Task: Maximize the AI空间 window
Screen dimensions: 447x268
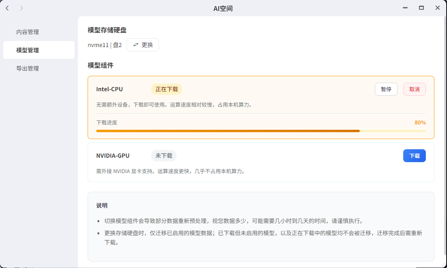Action: click(x=421, y=8)
